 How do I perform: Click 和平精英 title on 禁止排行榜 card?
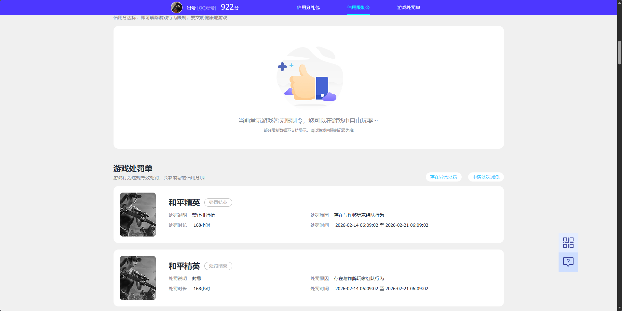[x=184, y=203]
